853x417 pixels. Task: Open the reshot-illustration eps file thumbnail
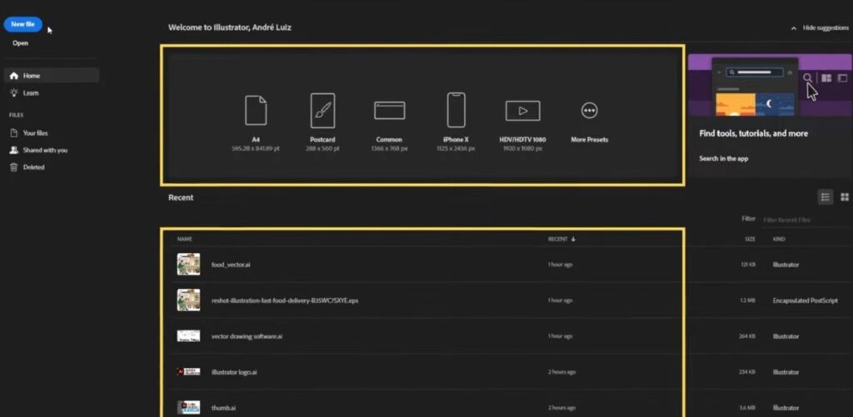point(188,300)
